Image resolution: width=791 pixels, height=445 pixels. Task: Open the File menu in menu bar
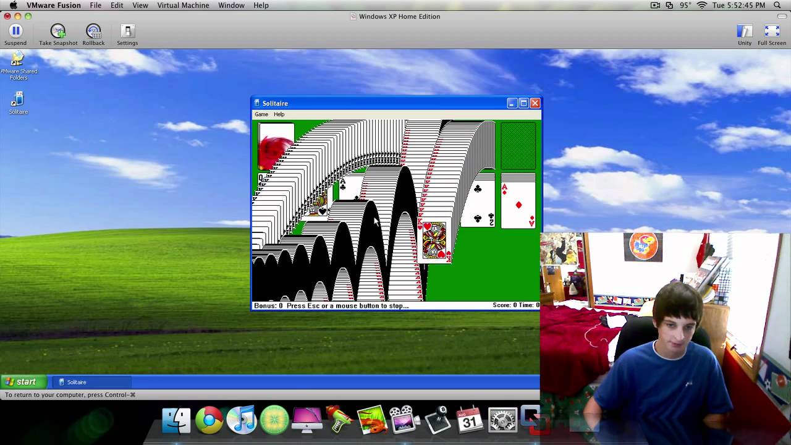click(x=96, y=6)
